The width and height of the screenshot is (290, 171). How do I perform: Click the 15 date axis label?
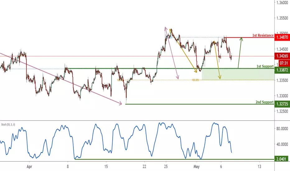tap(106, 166)
